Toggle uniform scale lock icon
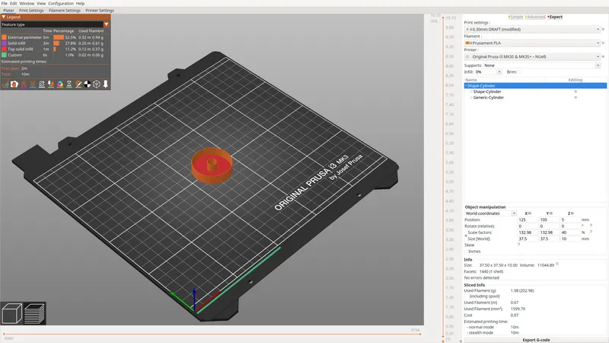Image resolution: width=609 pixels, height=343 pixels. (x=466, y=236)
